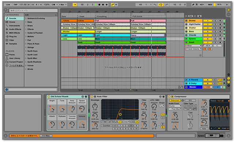Screen dimensions: 236x142
Task: Select the 24 dB filter slope
Action: (x=137, y=122)
